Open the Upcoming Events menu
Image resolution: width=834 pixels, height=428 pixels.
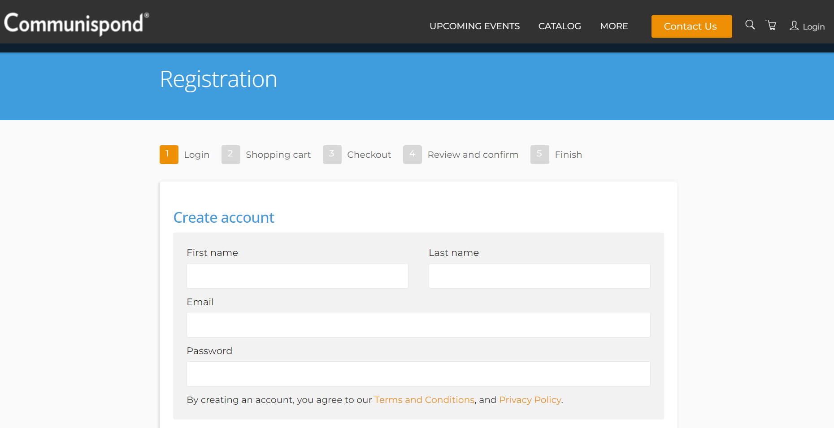coord(474,26)
